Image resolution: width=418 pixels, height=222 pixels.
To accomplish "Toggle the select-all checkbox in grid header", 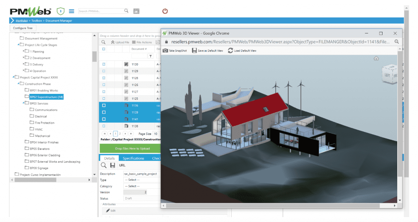I will (104, 49).
